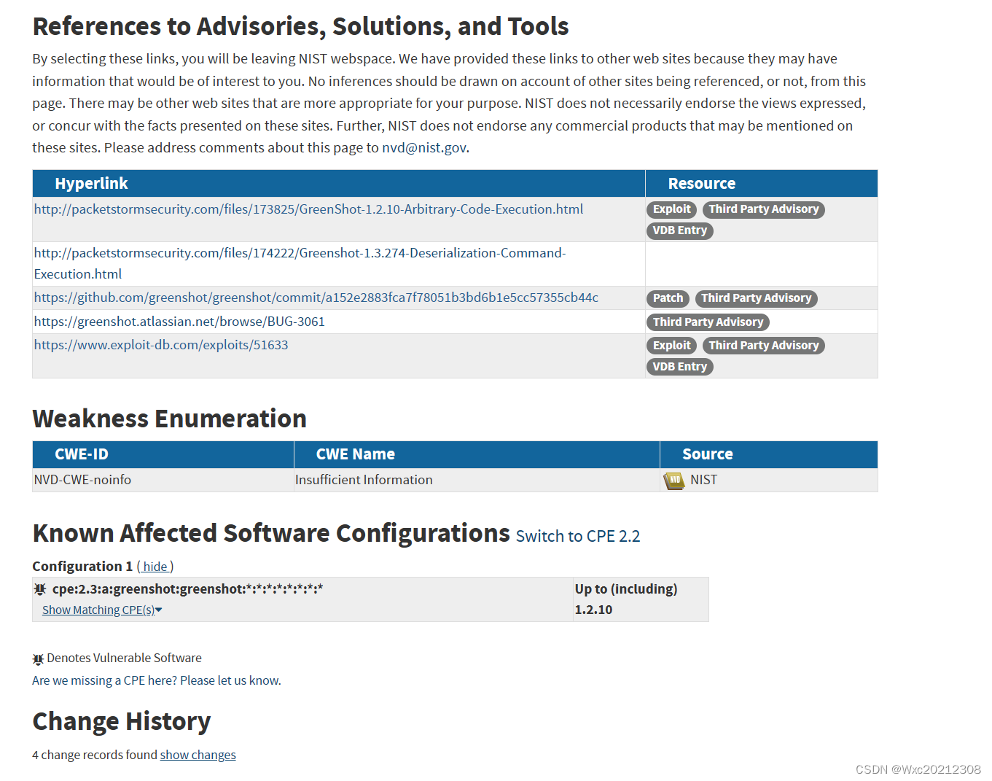
Task: Click 4 change records found text
Action: [95, 755]
